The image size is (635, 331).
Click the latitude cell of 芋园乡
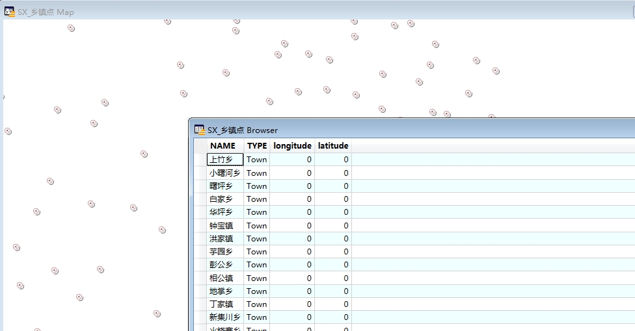333,252
